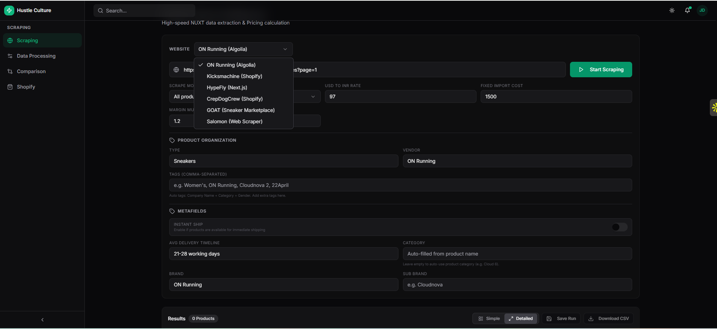The height and width of the screenshot is (329, 717).
Task: Start Scraping button
Action: point(601,69)
